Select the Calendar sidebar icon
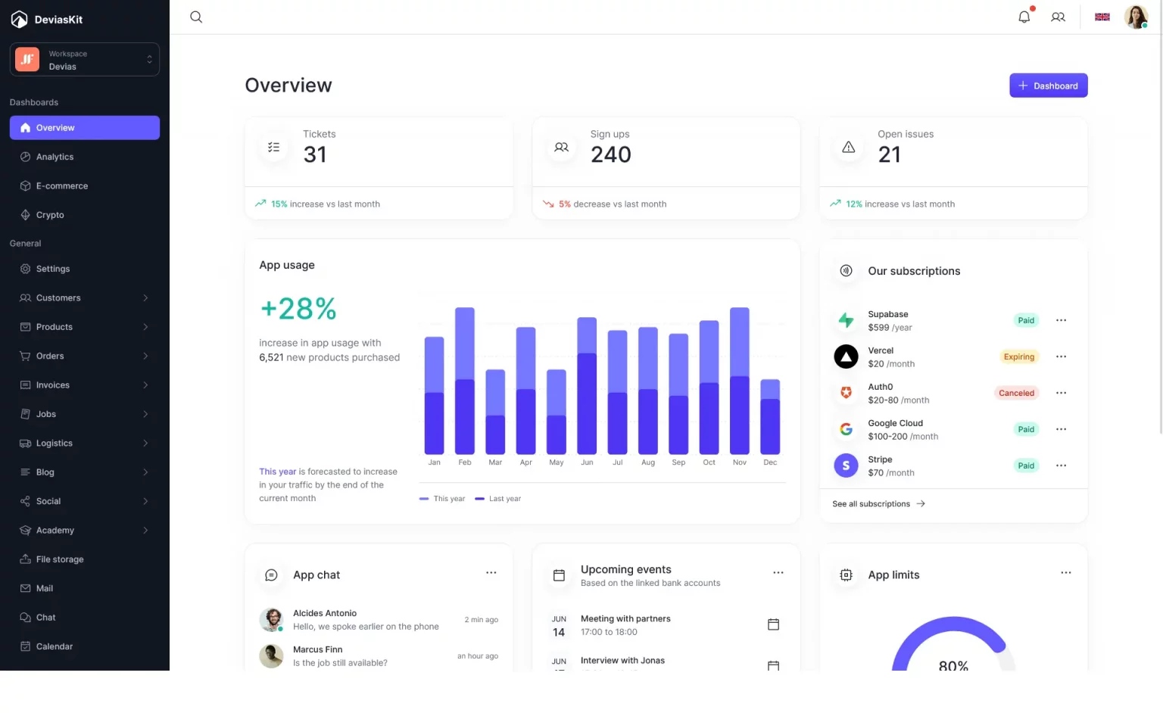1163x713 pixels. 25,646
